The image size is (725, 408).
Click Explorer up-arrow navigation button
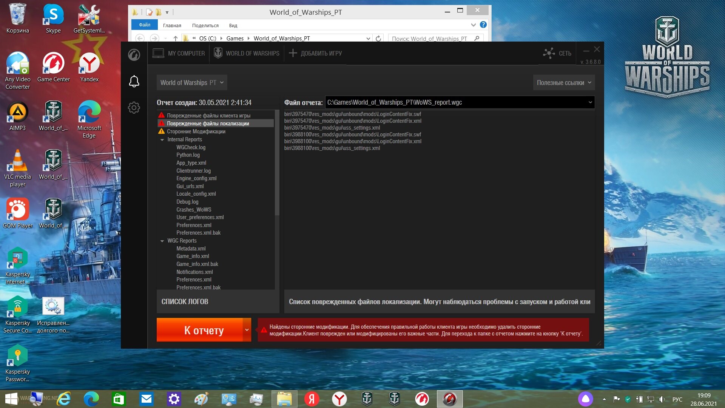coord(176,38)
